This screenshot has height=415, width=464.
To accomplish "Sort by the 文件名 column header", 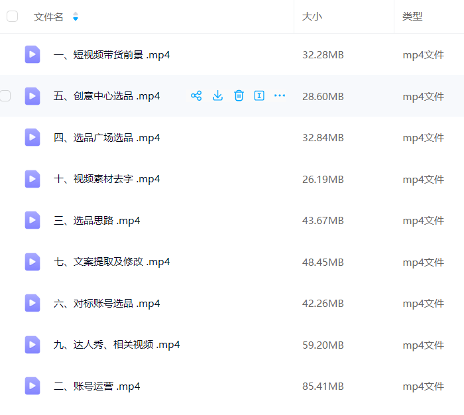I will (x=48, y=17).
